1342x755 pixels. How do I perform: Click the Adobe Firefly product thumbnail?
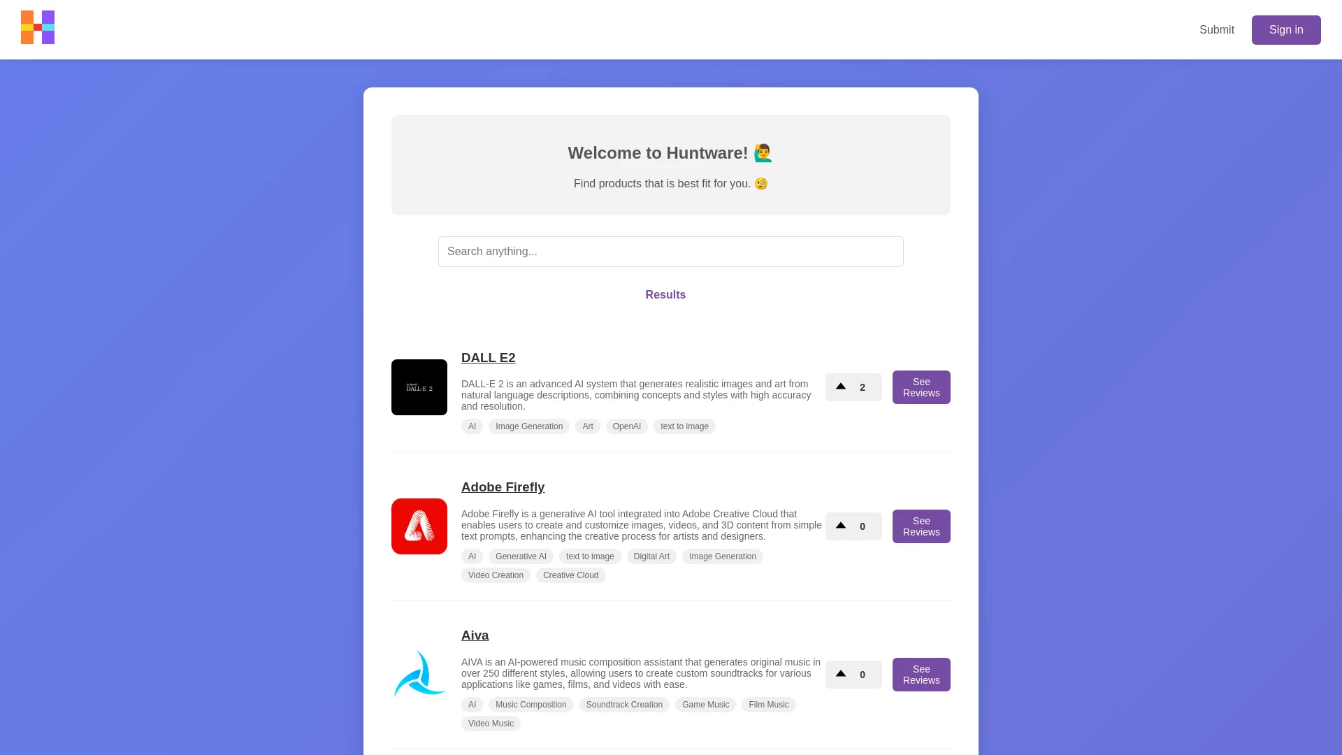(x=419, y=526)
